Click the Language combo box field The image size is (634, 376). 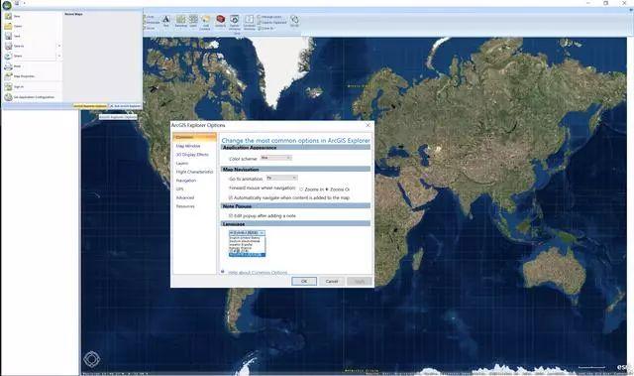click(247, 233)
